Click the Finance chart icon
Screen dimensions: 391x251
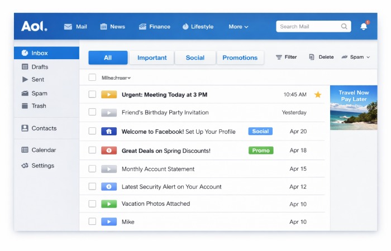(142, 27)
